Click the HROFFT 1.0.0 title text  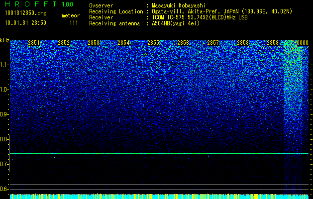click(39, 4)
